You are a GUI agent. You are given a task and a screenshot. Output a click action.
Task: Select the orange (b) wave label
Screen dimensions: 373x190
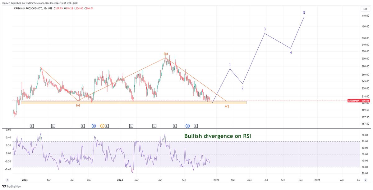click(166, 54)
